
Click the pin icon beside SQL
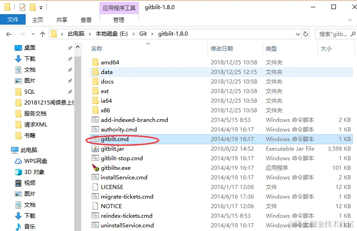(70, 92)
